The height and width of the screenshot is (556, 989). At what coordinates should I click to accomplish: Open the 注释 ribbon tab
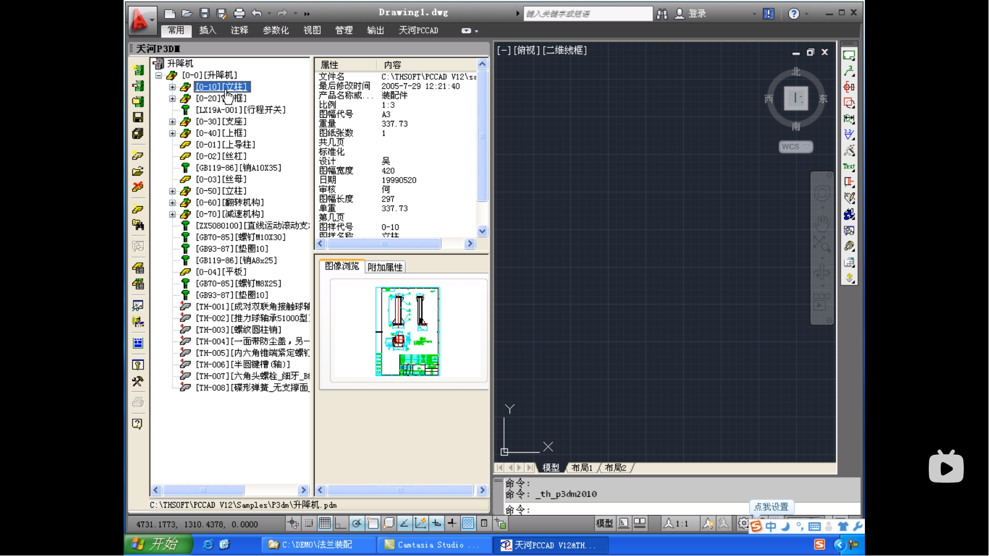point(239,30)
